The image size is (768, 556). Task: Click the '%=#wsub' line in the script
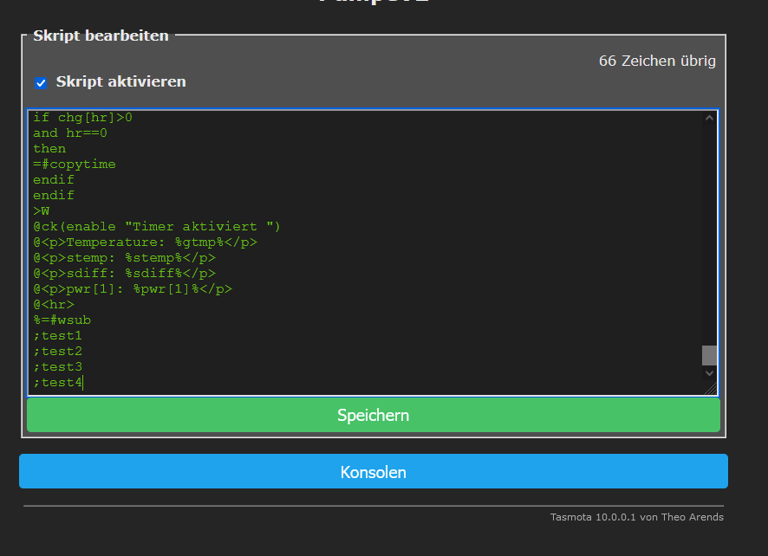point(61,320)
